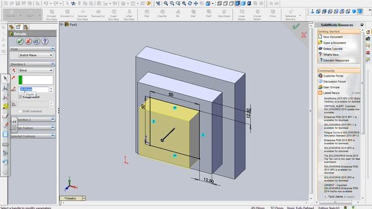Cancel Extrude with red X button

pos(28,41)
